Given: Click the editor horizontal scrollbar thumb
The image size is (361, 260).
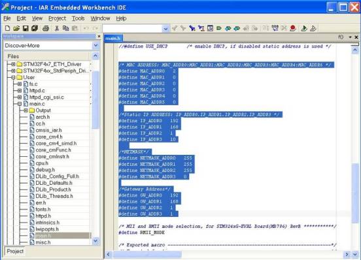Looking at the screenshot, I should tap(146, 254).
